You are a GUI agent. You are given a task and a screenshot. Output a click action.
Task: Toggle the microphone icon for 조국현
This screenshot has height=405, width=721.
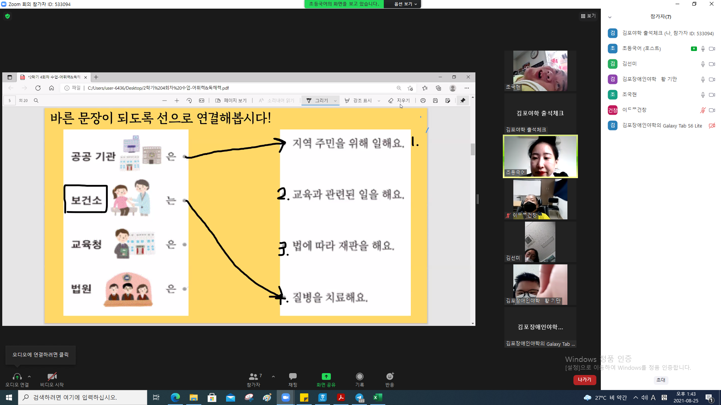coord(703,95)
